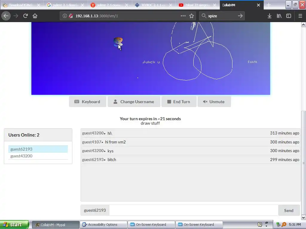
Task: Close the CollabVM tab
Action: coord(258,5)
